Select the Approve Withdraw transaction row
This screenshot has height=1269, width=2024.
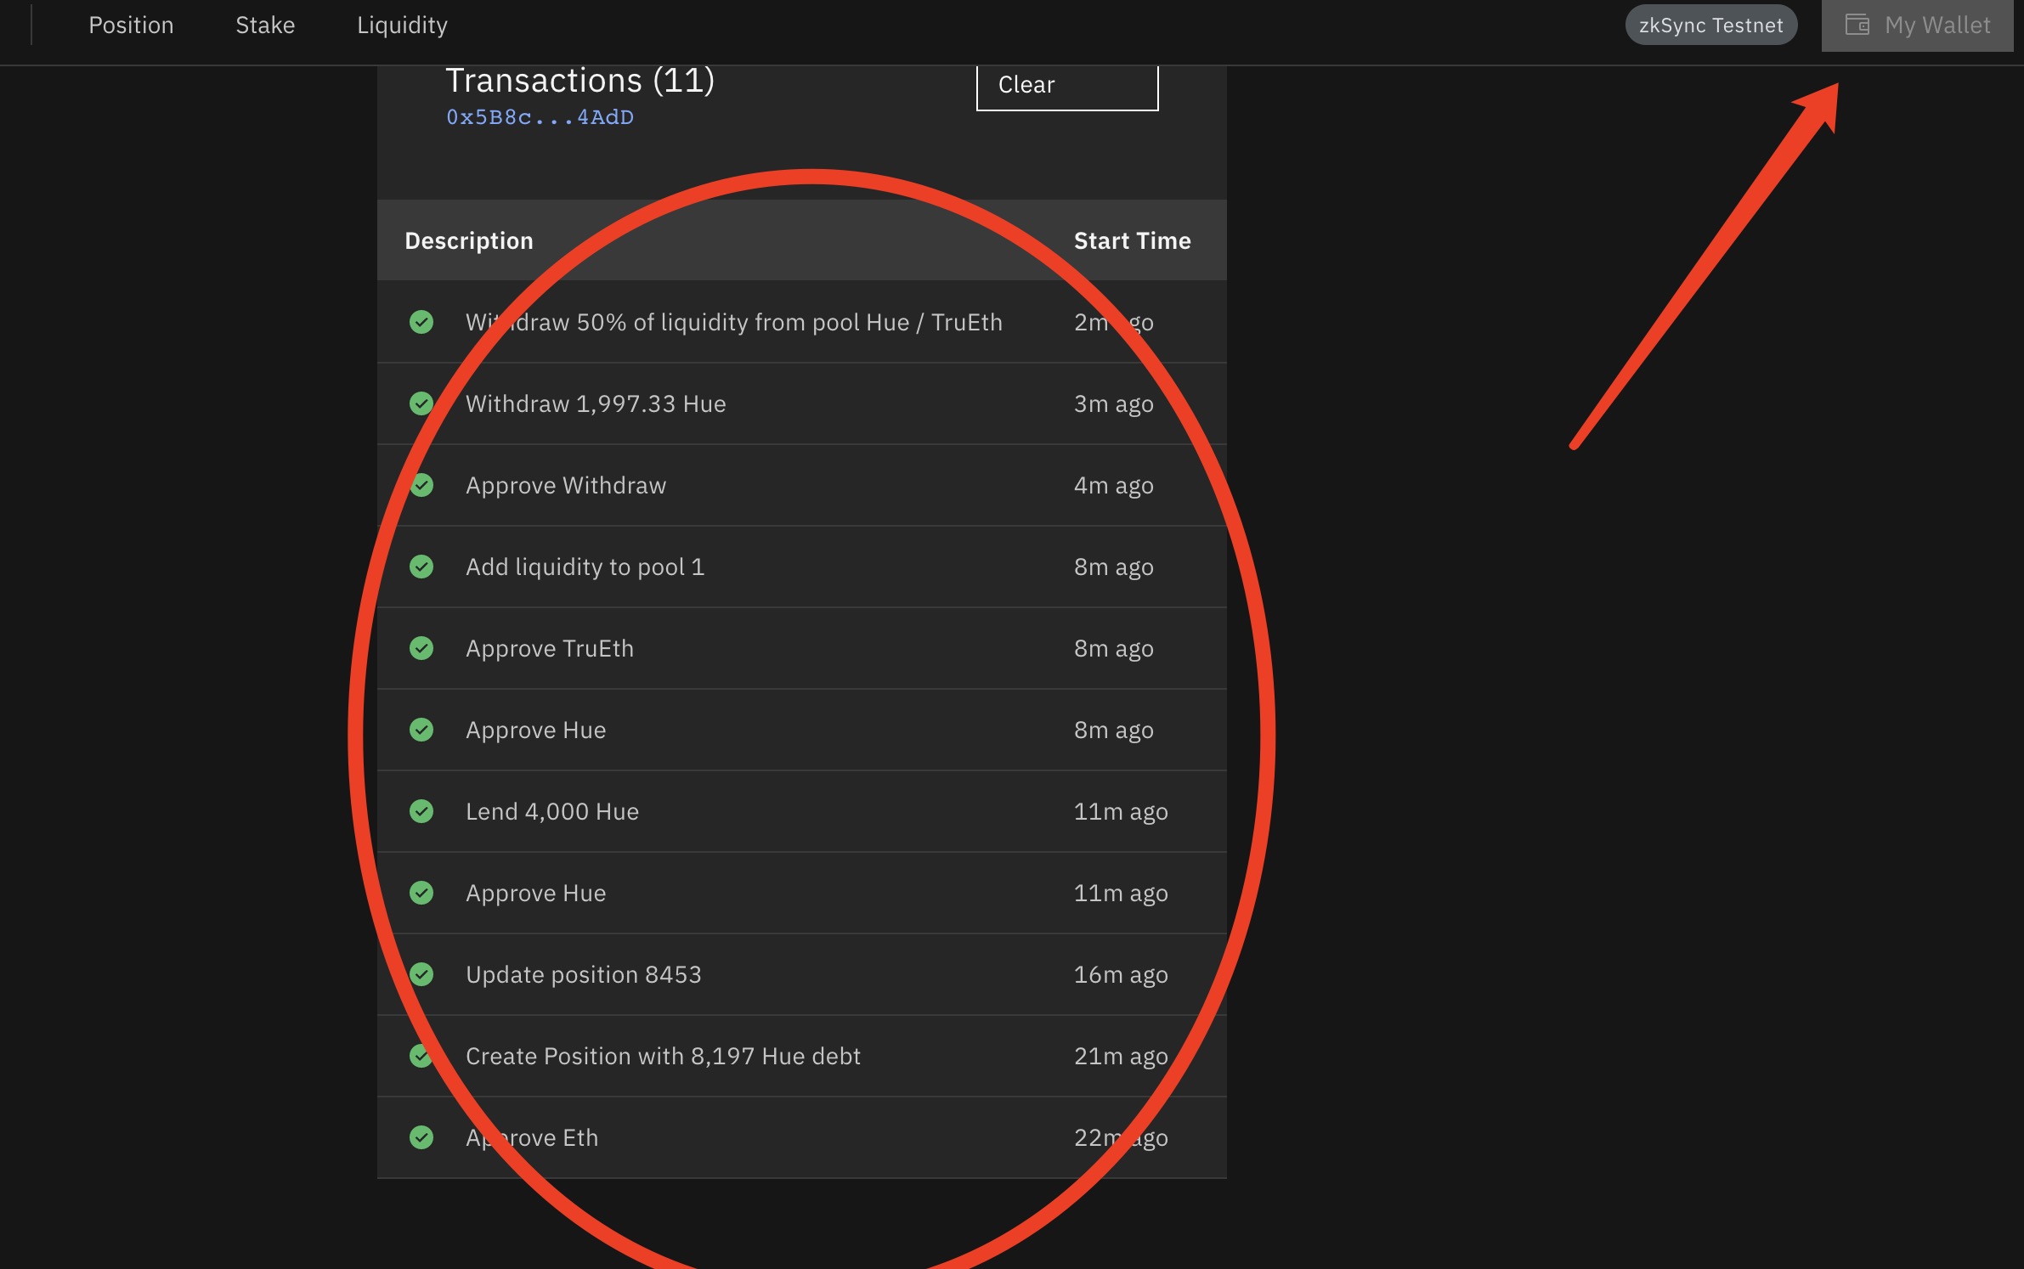pyautogui.click(x=566, y=485)
